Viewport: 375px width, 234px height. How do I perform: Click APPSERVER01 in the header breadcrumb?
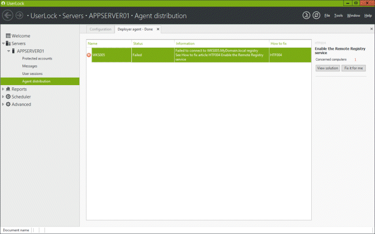point(109,16)
